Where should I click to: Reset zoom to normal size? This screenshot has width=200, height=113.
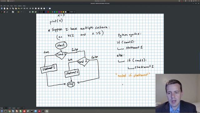44,8
